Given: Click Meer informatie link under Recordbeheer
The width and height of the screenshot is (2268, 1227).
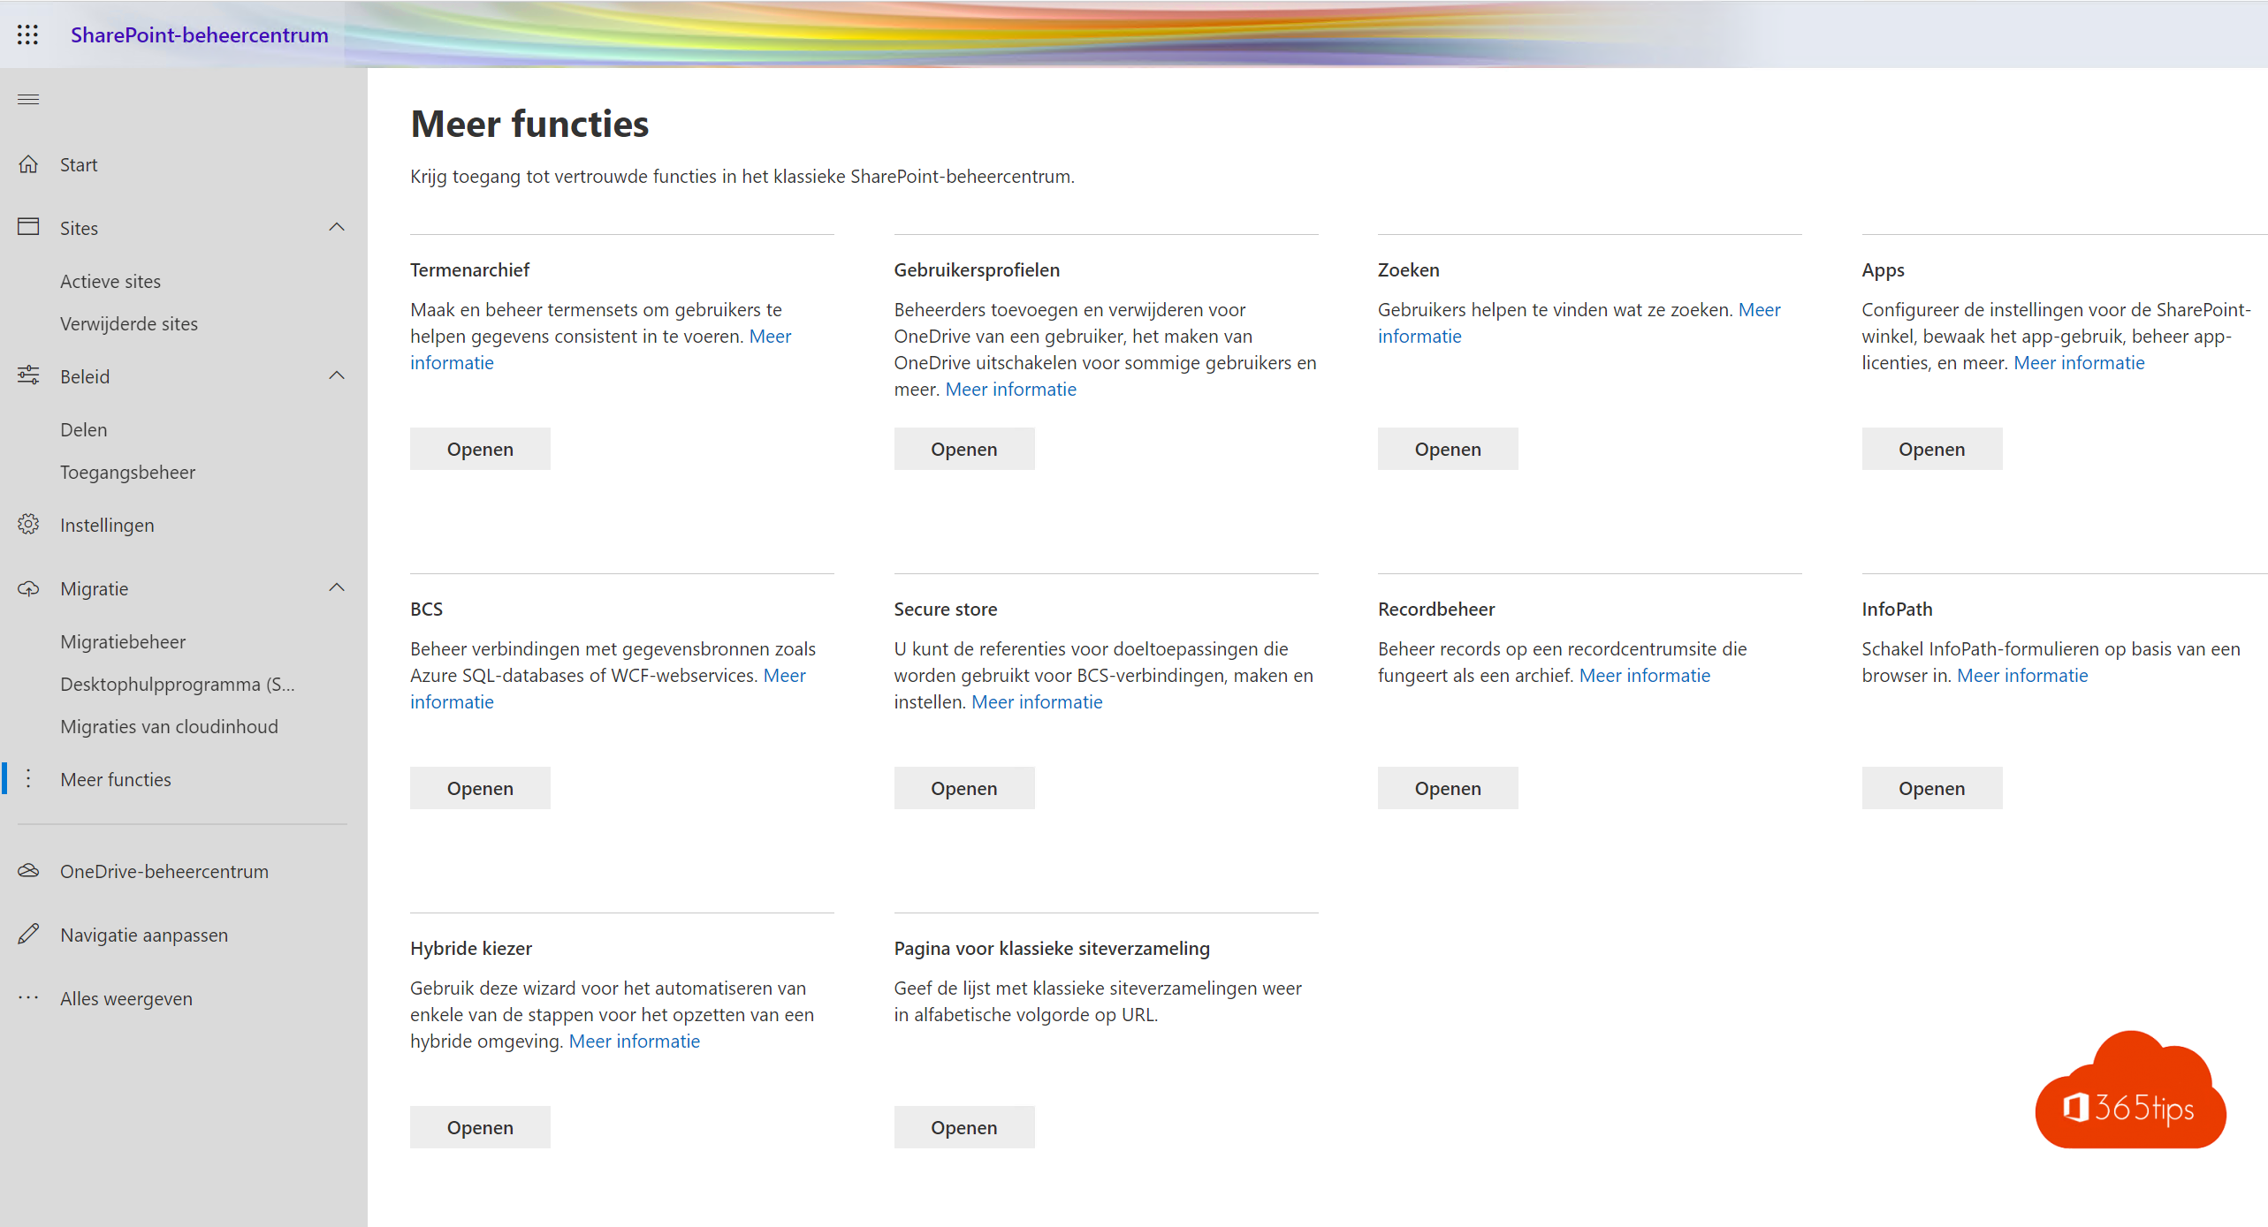Looking at the screenshot, I should [1645, 676].
